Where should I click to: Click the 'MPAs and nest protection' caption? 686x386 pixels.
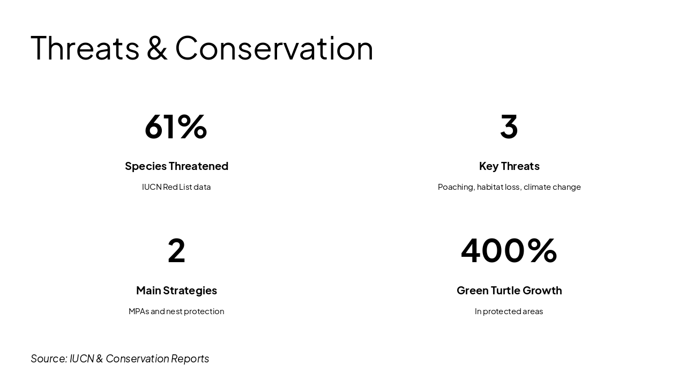[176, 311]
